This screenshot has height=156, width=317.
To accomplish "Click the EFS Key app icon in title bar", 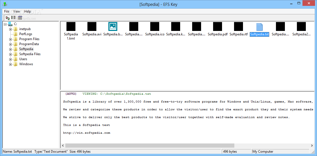I will point(5,4).
